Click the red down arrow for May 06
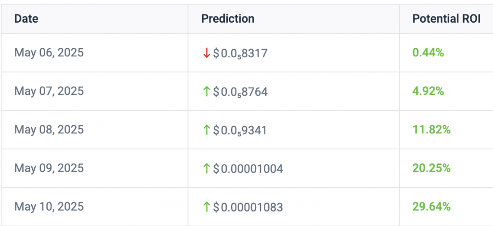The height and width of the screenshot is (226, 493). coord(206,53)
